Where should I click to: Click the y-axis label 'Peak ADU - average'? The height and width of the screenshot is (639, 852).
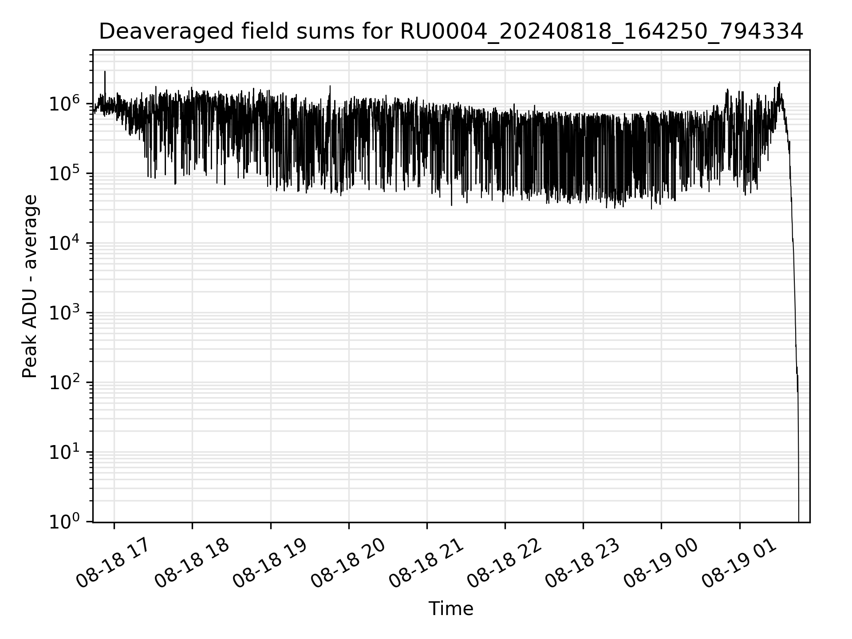(30, 286)
